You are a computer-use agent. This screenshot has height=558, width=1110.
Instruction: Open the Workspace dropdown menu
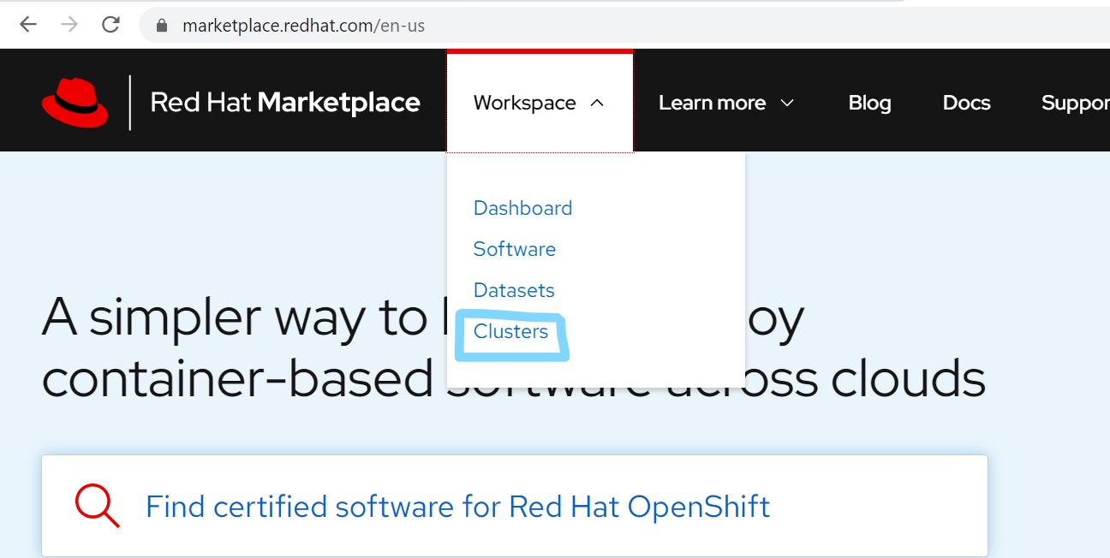[x=540, y=102]
